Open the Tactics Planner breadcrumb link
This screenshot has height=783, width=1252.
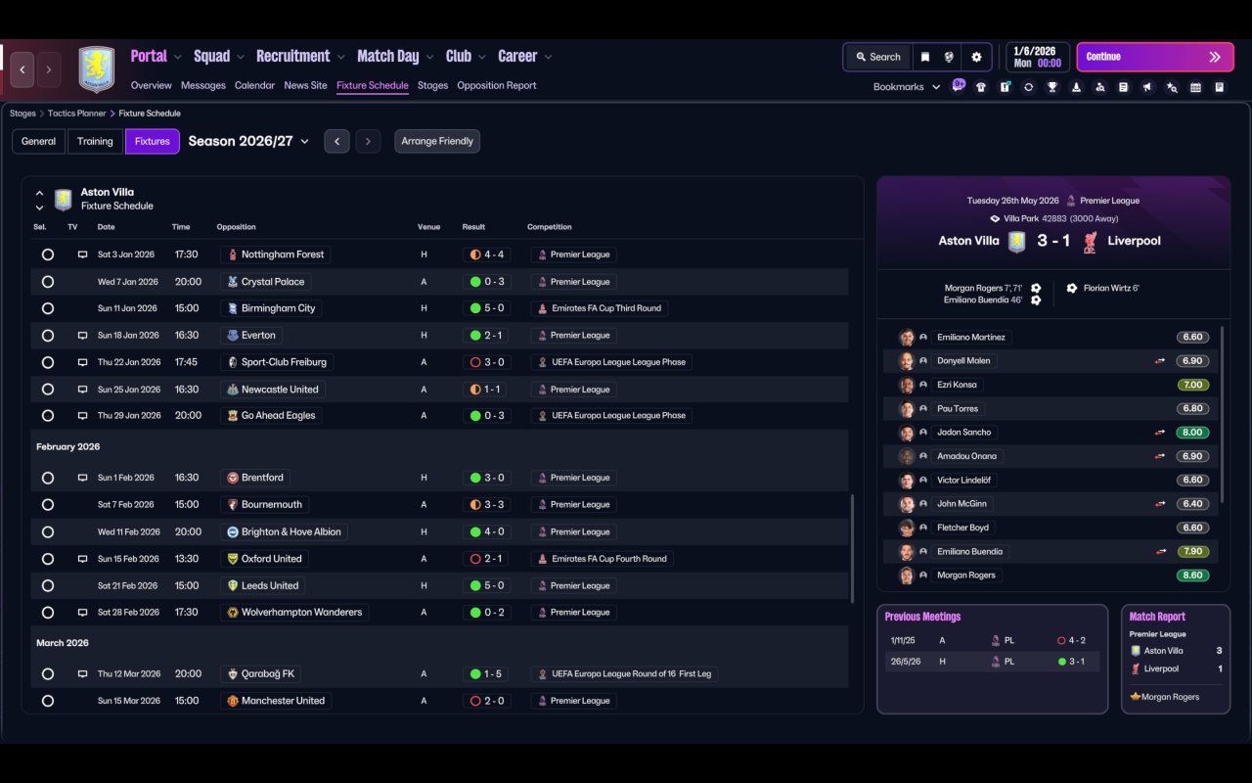76,114
